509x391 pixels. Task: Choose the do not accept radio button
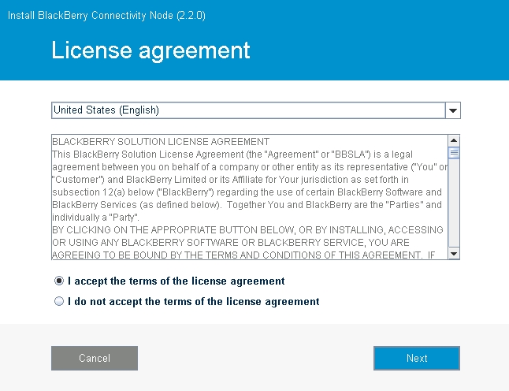[59, 301]
